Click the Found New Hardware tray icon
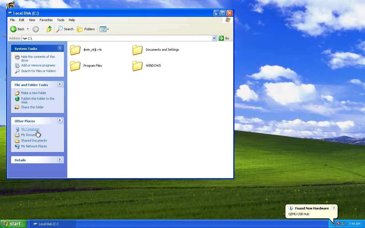This screenshot has height=228, width=365. pos(334,224)
